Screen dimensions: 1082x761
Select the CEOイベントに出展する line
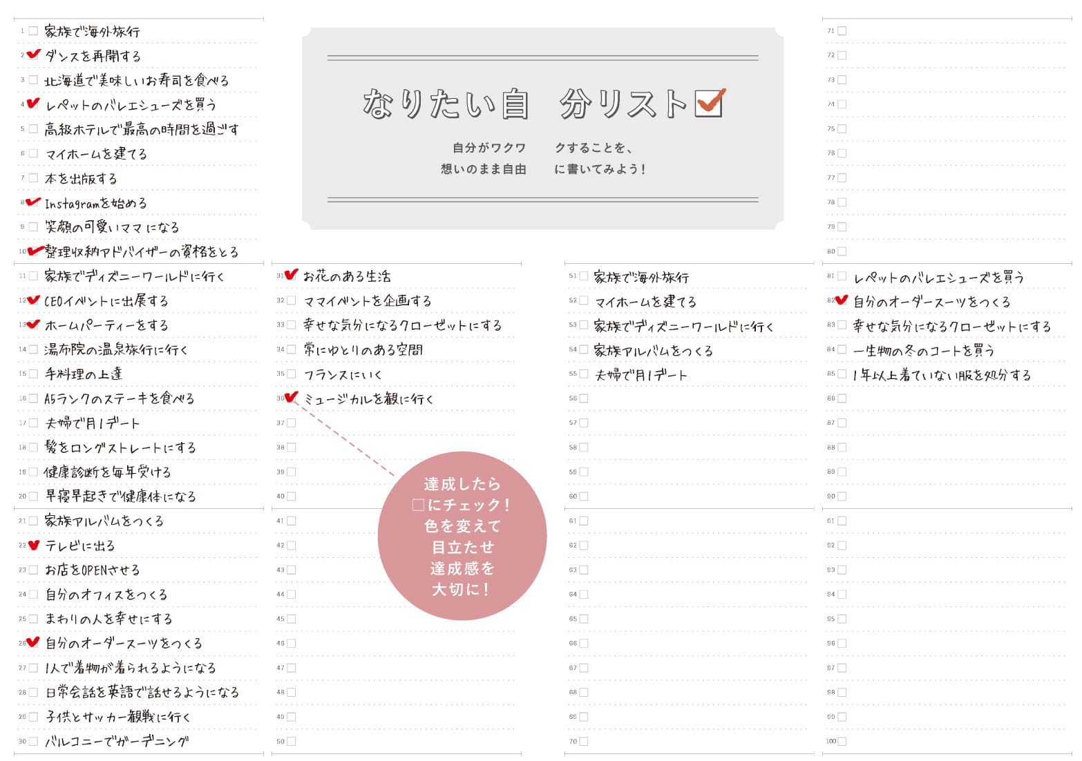[x=106, y=301]
